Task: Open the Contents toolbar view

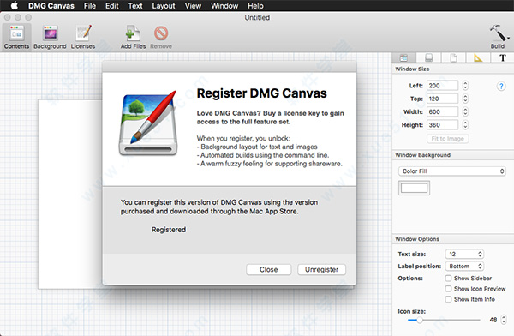Action: pos(16,37)
